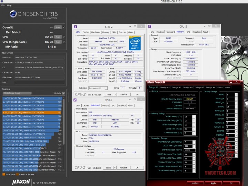
Task: Switch to Timings #2 tab in Mem TweakIt
Action: pos(165,87)
